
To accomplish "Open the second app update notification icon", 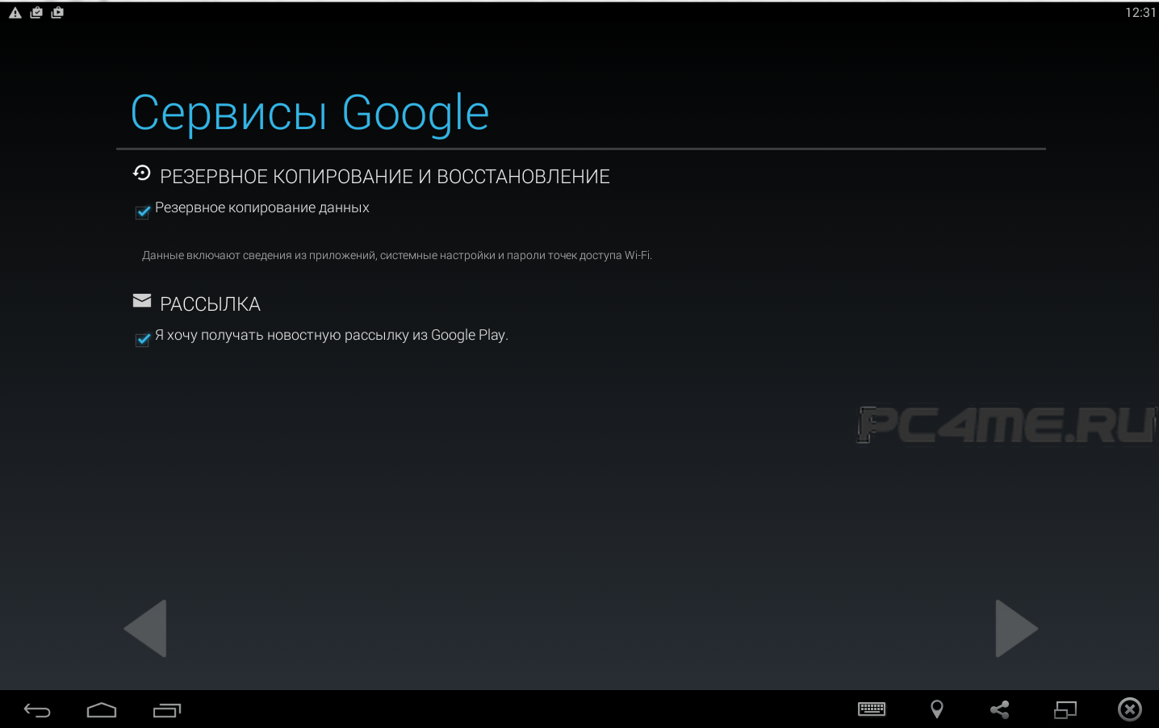I will 57,12.
